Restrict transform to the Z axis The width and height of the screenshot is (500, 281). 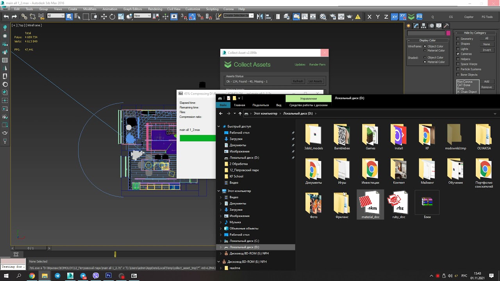tap(386, 17)
